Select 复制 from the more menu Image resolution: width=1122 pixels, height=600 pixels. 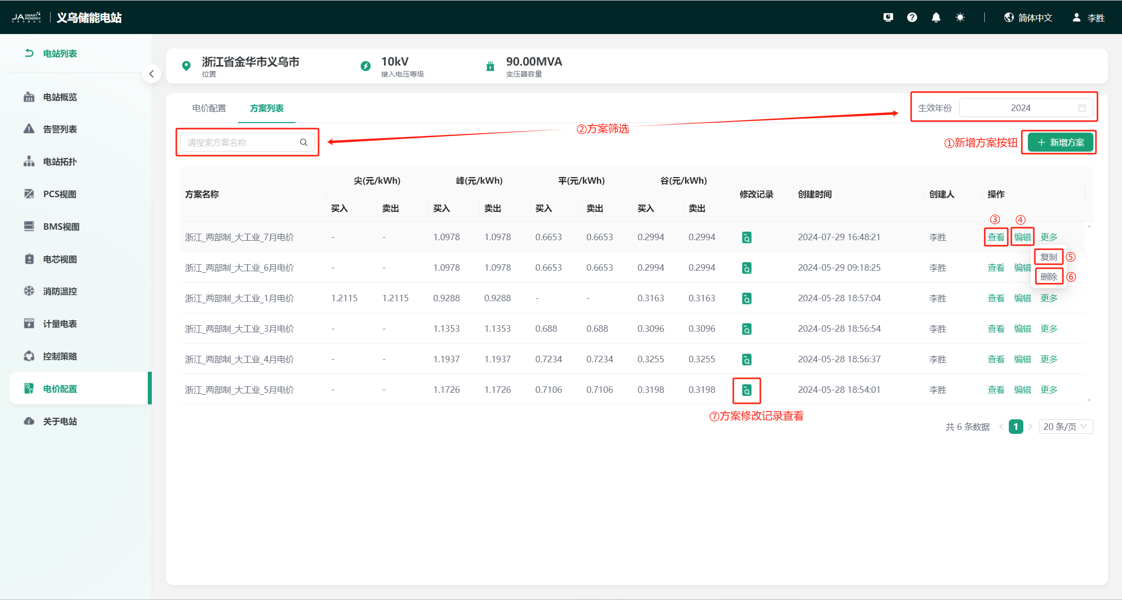pos(1048,257)
